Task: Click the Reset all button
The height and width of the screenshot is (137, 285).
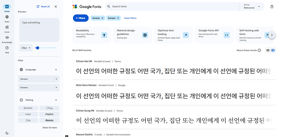Action: [43, 6]
